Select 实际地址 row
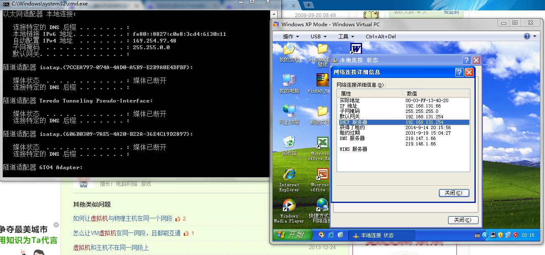The image size is (545, 255). point(403,100)
